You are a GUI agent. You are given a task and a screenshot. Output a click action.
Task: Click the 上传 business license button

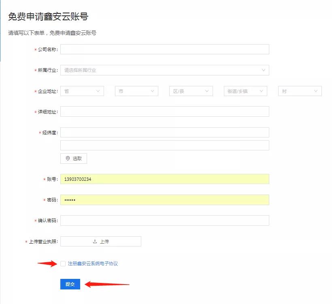[100, 241]
